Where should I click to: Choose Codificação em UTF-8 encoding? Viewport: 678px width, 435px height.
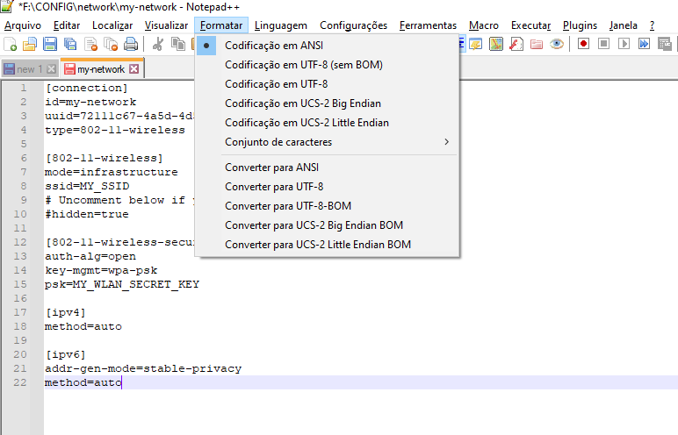pyautogui.click(x=328, y=84)
